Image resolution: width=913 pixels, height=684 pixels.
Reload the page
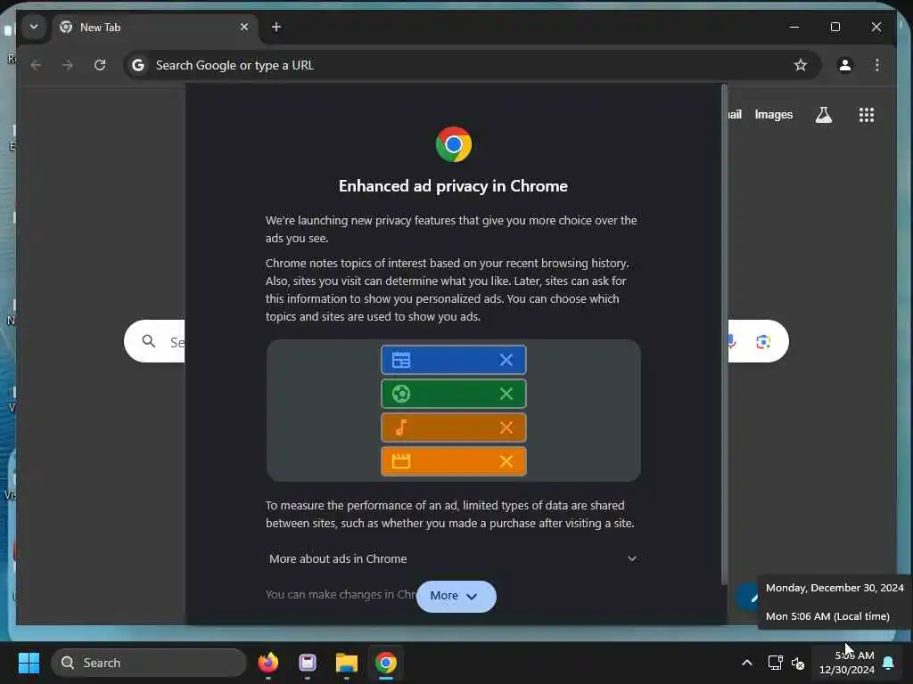(100, 65)
